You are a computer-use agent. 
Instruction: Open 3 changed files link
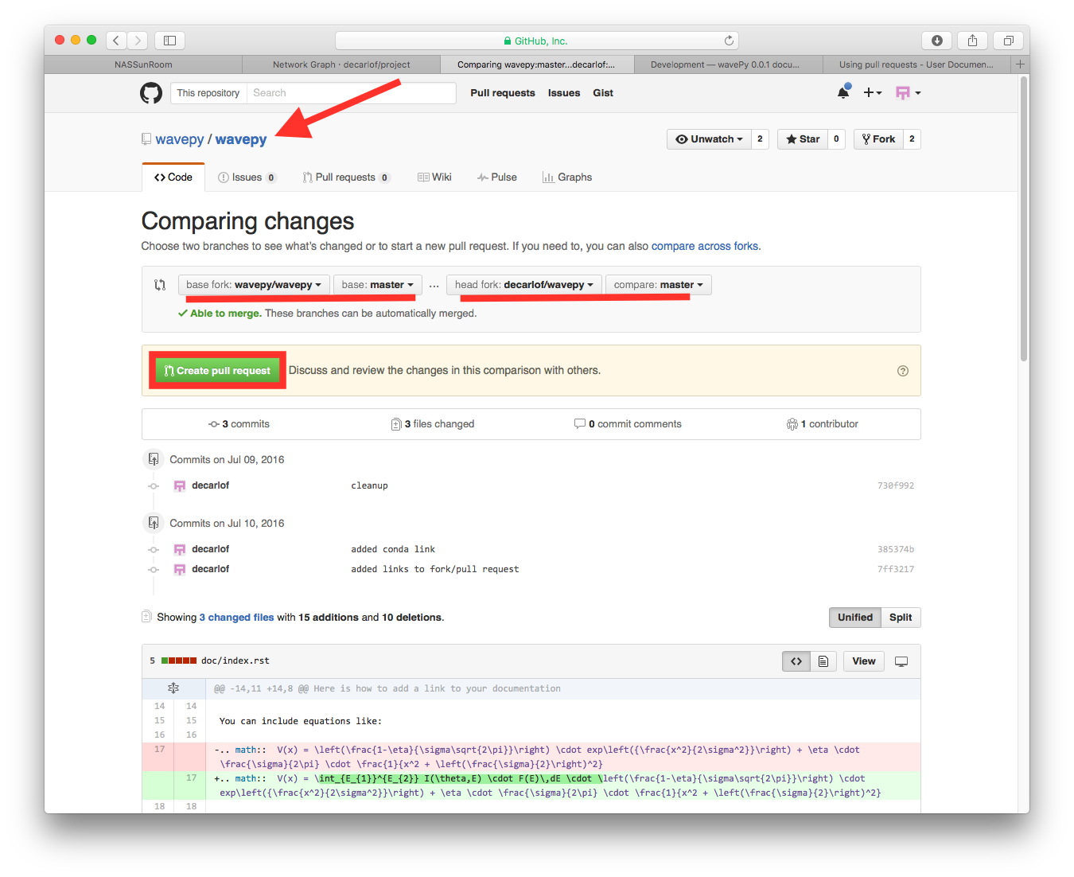tap(236, 618)
